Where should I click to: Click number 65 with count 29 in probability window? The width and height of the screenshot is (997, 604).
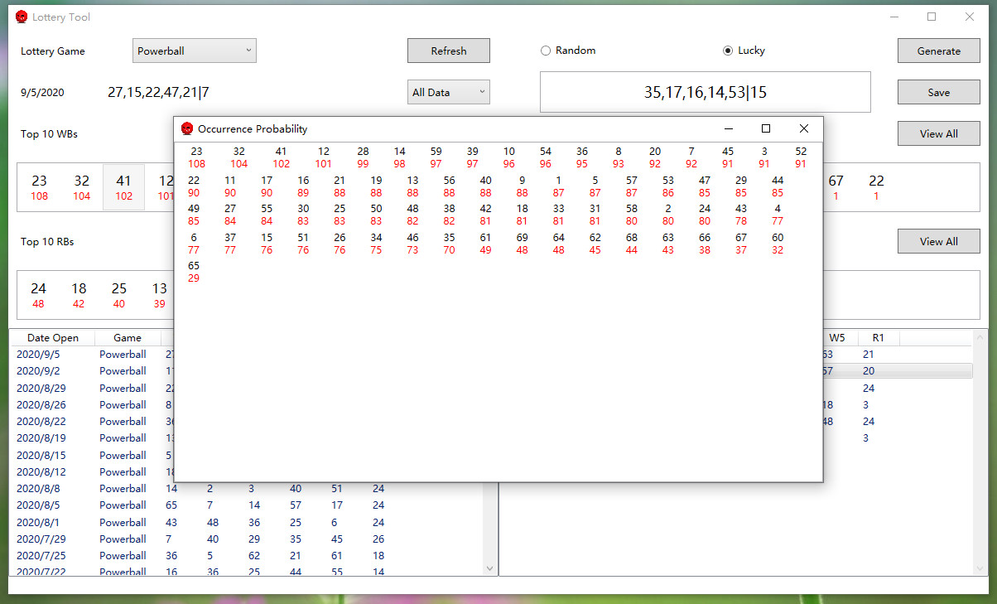(194, 272)
